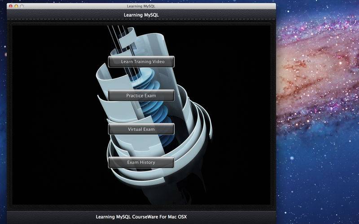Click the Learning MySQL header text
359x224 pixels.
click(141, 15)
